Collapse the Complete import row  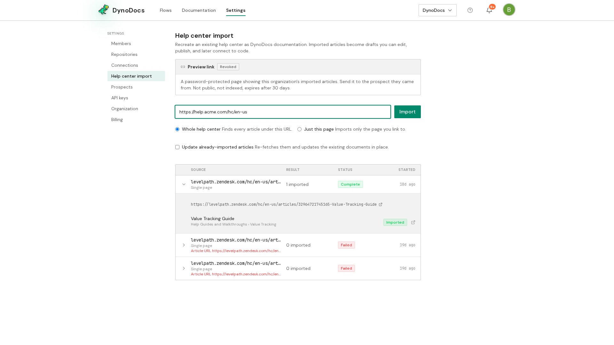(x=184, y=184)
